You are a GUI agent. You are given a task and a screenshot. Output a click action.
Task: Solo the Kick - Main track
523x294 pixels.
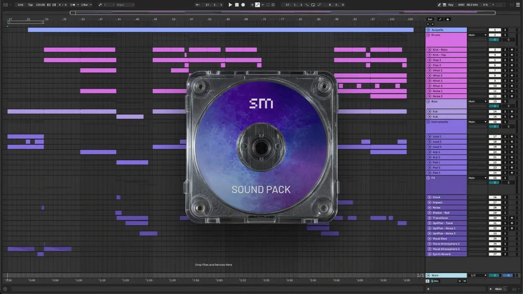505,50
